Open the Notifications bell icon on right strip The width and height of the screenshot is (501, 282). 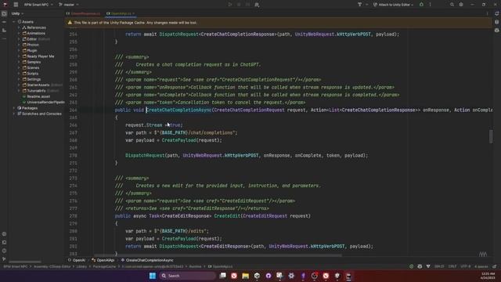[497, 14]
